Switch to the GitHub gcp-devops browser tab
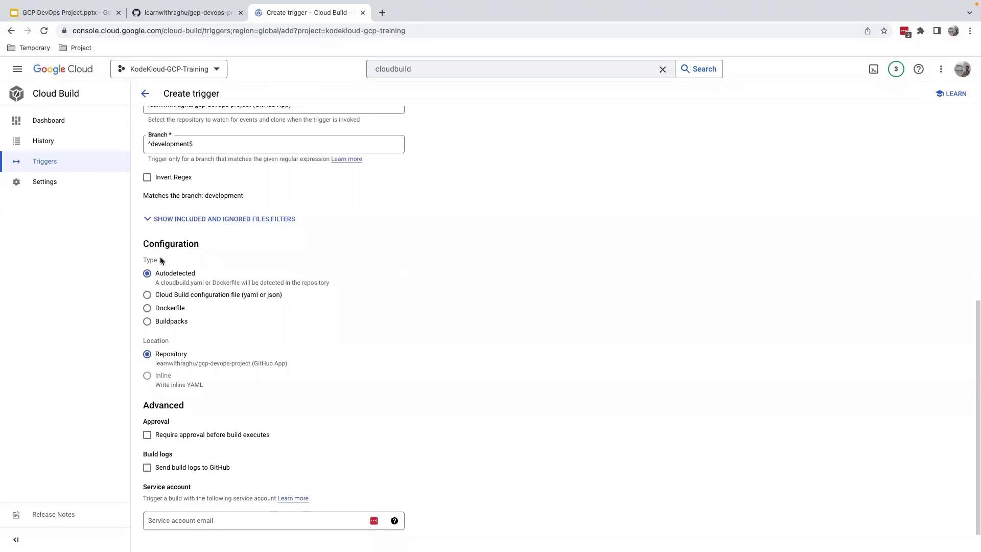The image size is (981, 552). point(188,13)
